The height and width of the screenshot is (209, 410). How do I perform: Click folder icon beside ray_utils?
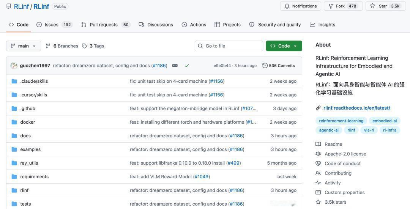coord(14,163)
